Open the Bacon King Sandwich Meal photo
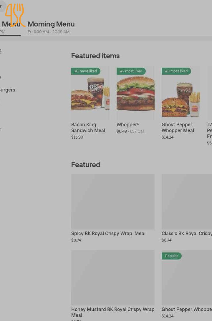212x321 pixels. pyautogui.click(x=90, y=93)
